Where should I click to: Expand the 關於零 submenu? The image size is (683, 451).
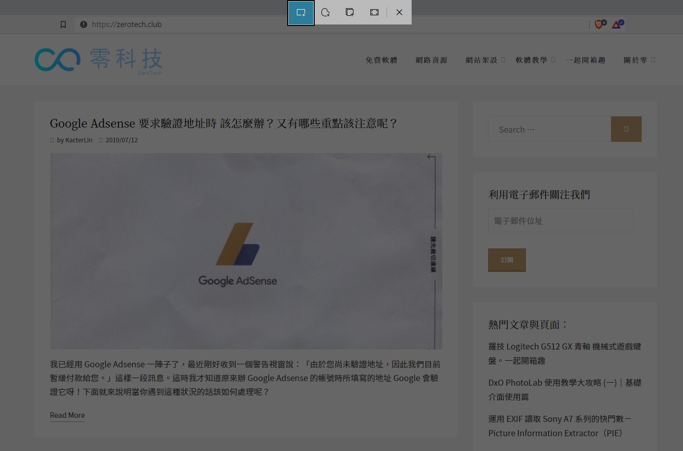pos(653,60)
